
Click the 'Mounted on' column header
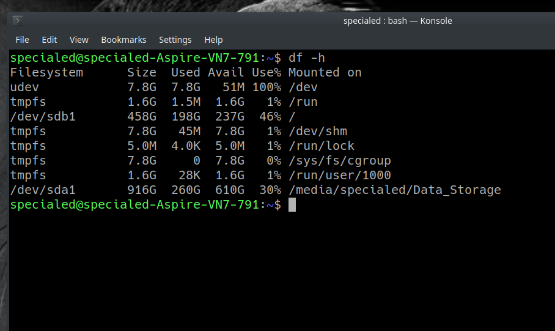point(325,73)
